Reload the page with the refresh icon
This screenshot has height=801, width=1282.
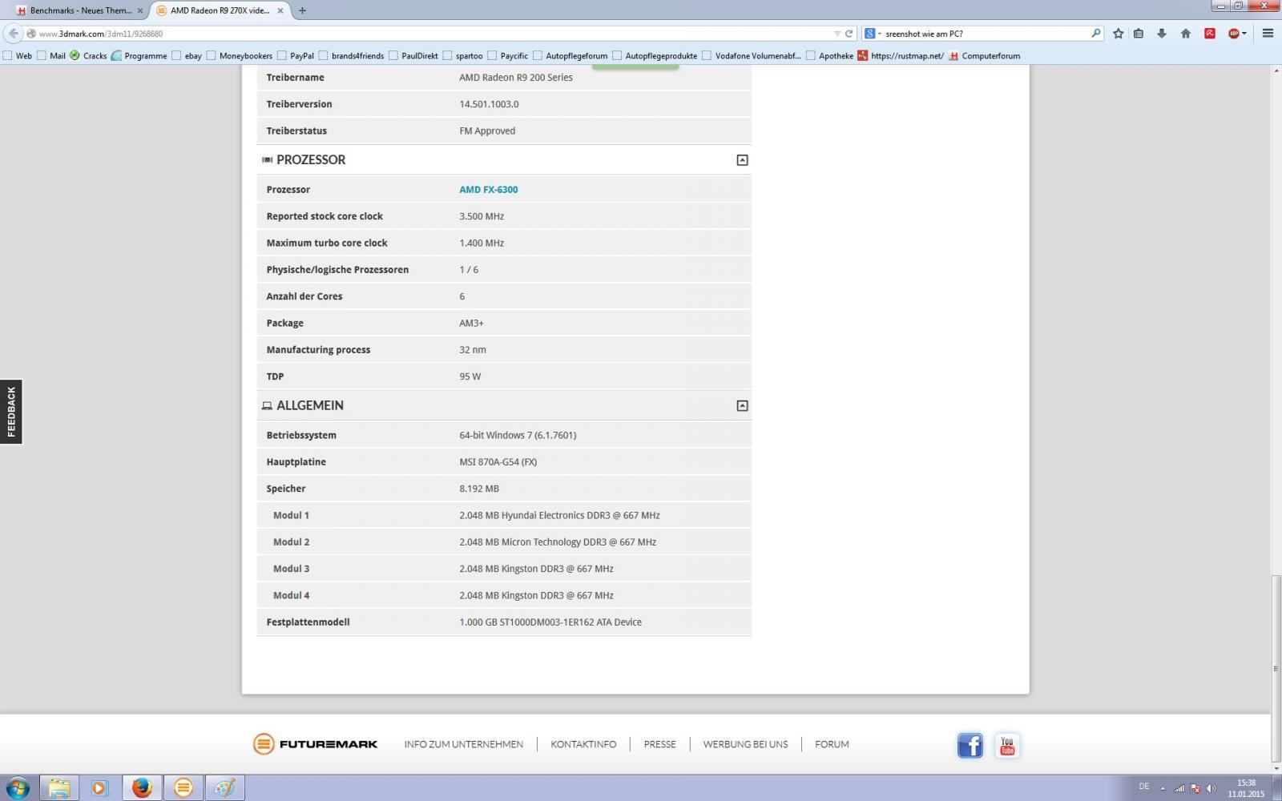tap(849, 34)
